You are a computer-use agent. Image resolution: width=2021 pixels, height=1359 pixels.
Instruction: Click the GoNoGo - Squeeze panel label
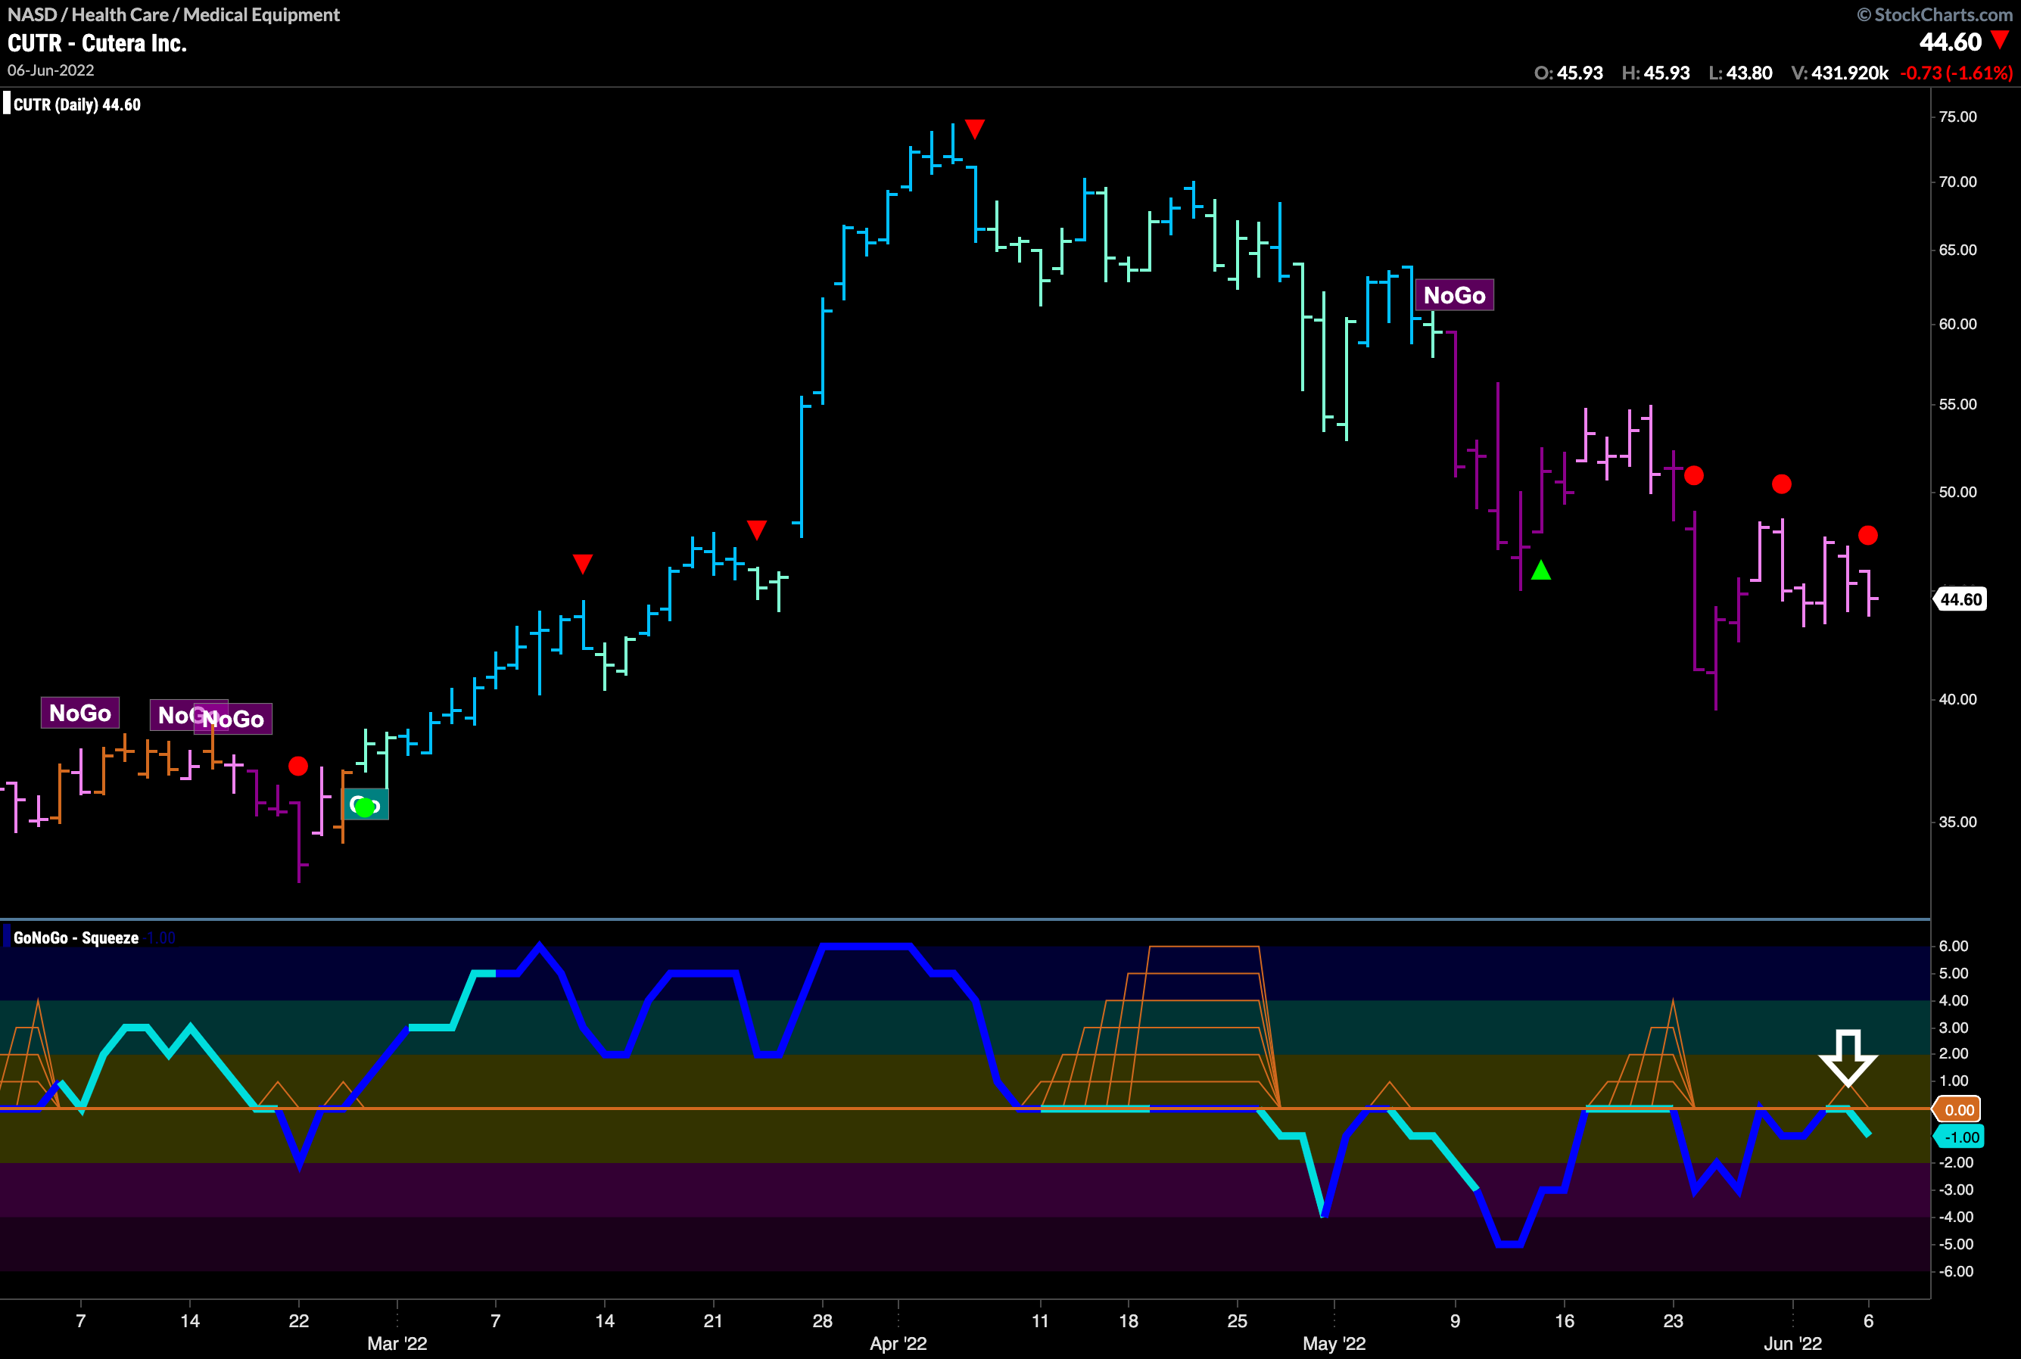click(76, 938)
